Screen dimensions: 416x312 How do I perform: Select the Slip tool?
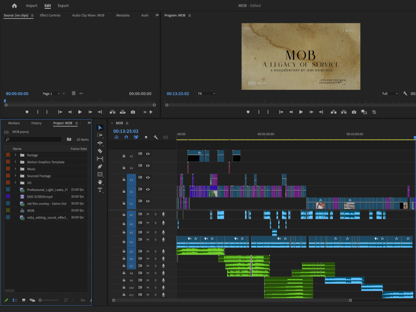click(100, 158)
